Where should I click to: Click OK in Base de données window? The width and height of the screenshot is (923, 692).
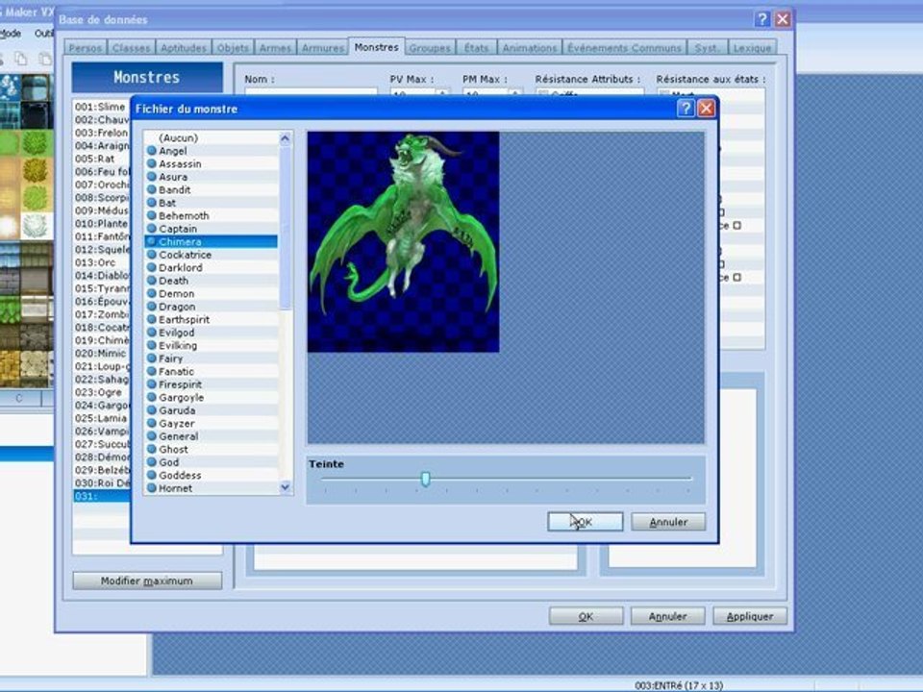pos(586,616)
